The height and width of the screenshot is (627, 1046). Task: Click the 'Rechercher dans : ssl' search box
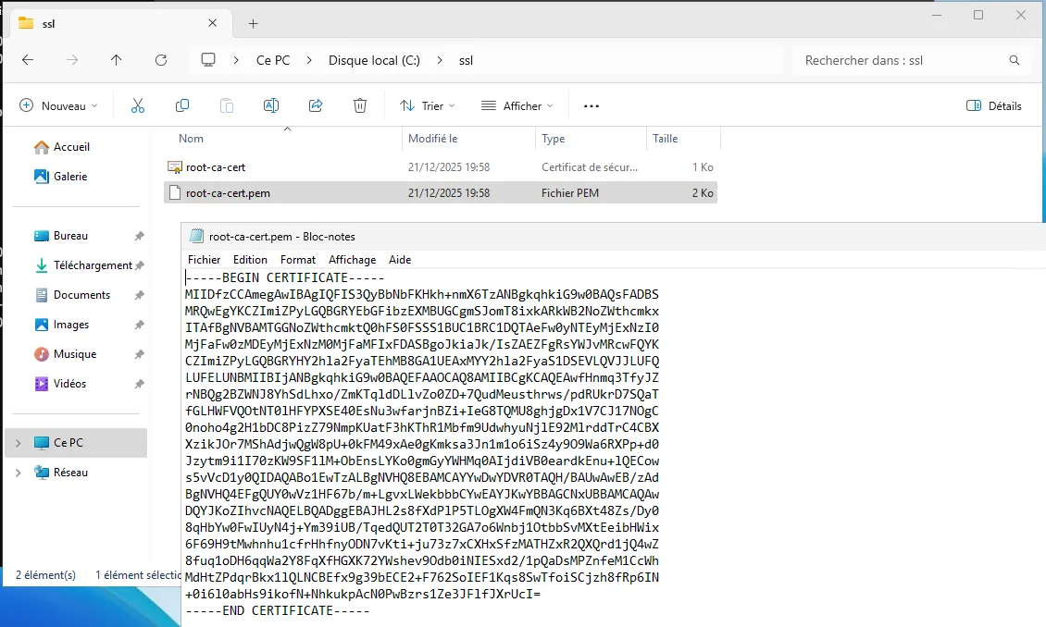click(903, 60)
